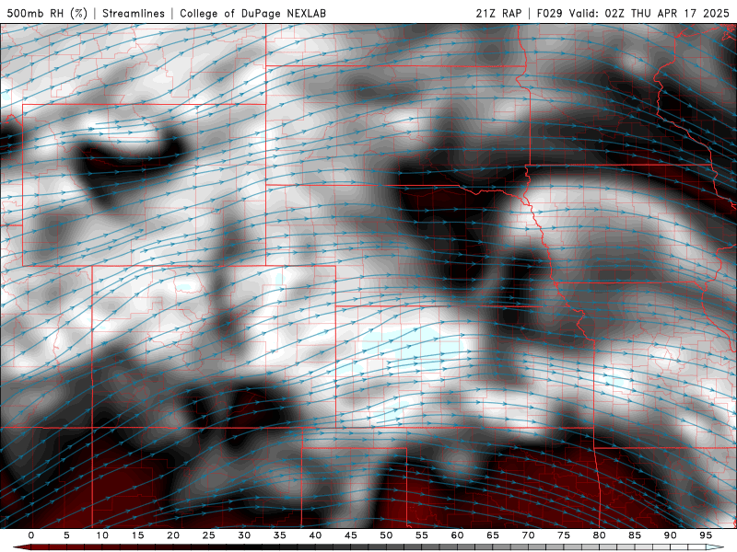The width and height of the screenshot is (737, 552).
Task: Click the colorbar label "45"
Action: (x=351, y=535)
